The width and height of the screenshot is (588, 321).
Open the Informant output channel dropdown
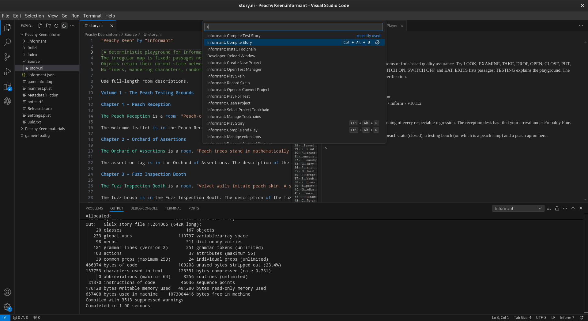[518, 208]
